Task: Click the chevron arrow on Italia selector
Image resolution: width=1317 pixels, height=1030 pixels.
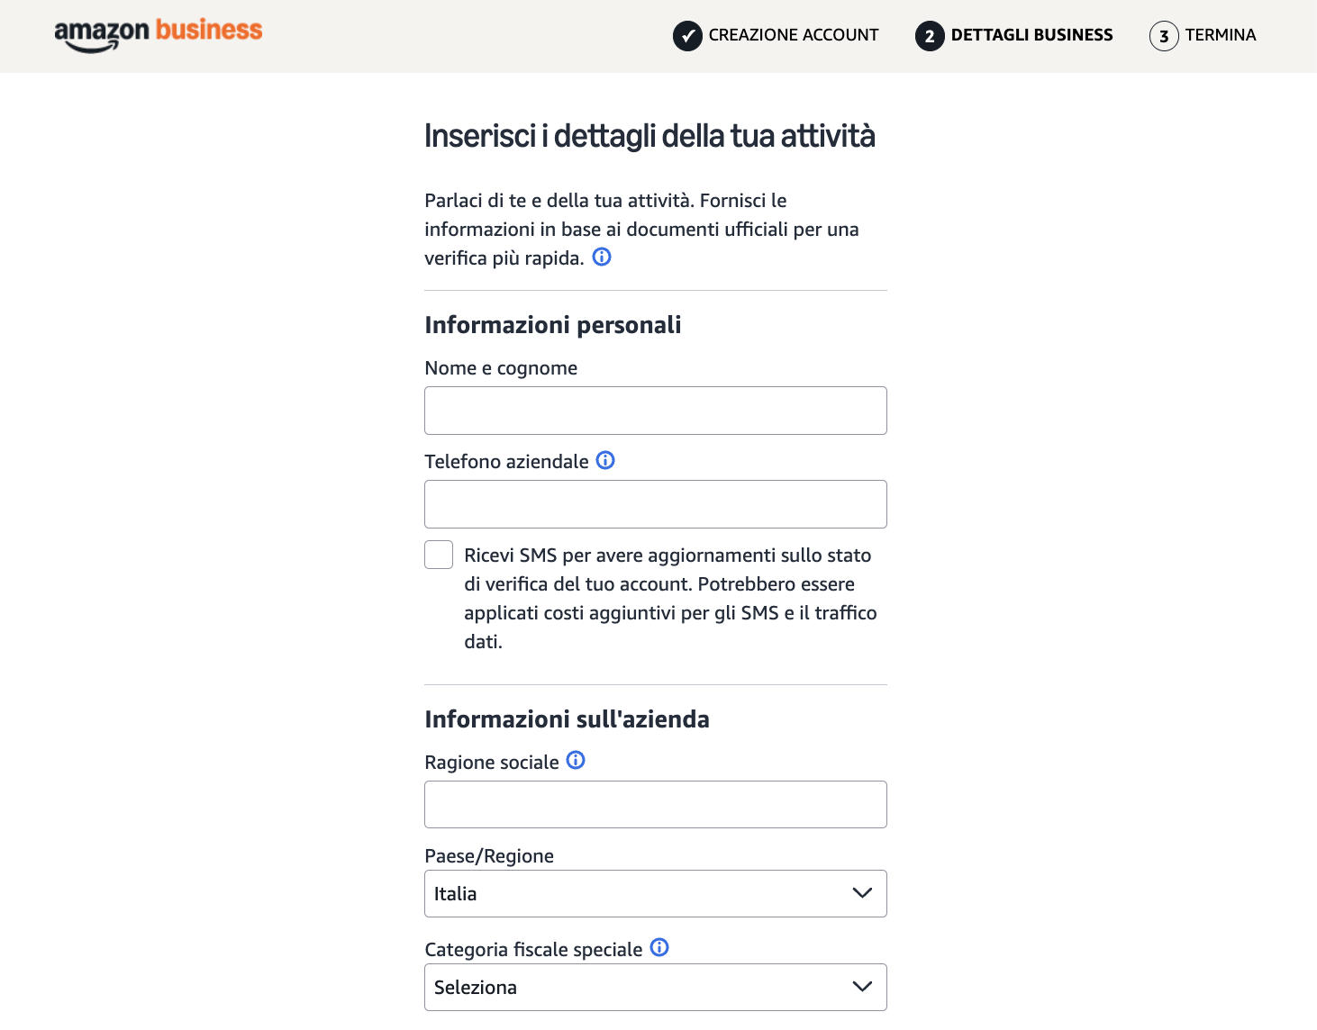Action: click(x=862, y=893)
